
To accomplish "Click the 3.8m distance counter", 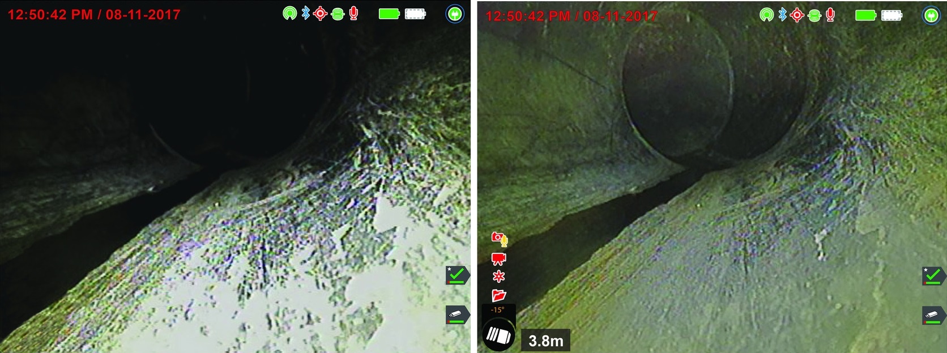I will [x=546, y=341].
